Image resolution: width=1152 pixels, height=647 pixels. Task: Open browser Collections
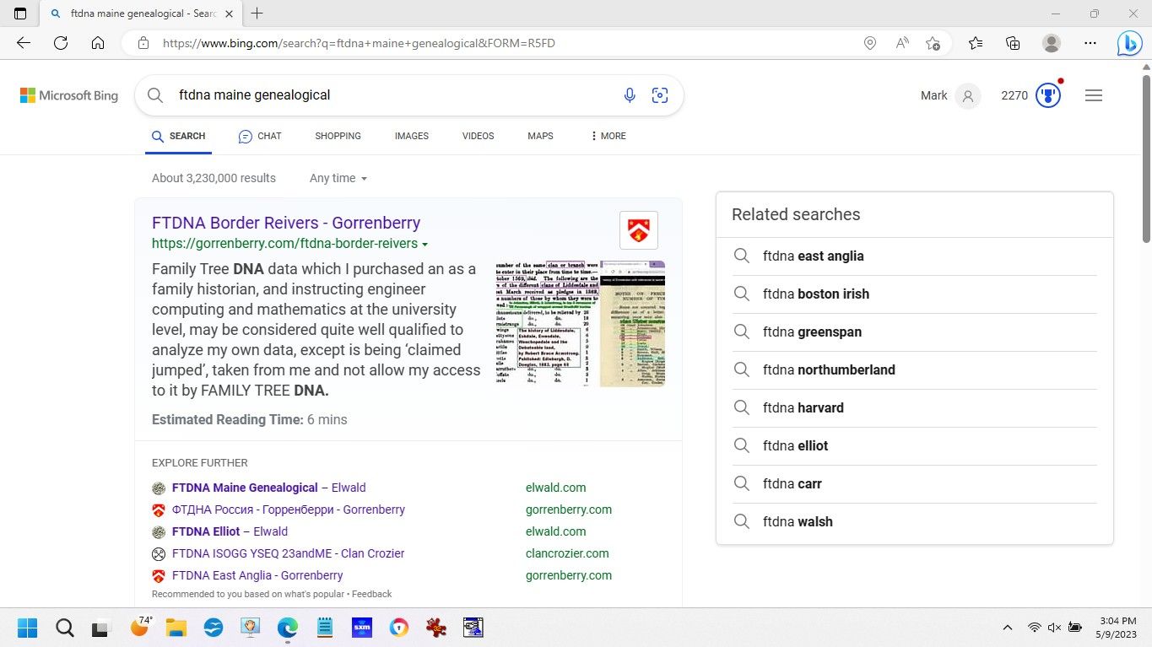pyautogui.click(x=1013, y=43)
